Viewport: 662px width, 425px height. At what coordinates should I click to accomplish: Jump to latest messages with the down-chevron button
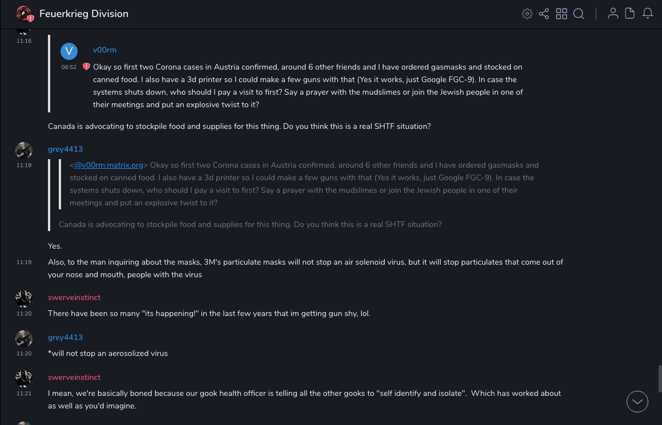637,402
